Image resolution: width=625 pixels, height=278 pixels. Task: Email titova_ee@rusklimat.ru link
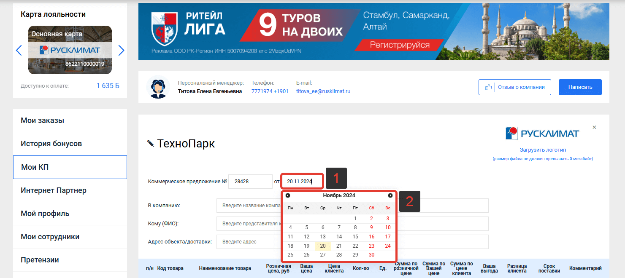point(323,91)
